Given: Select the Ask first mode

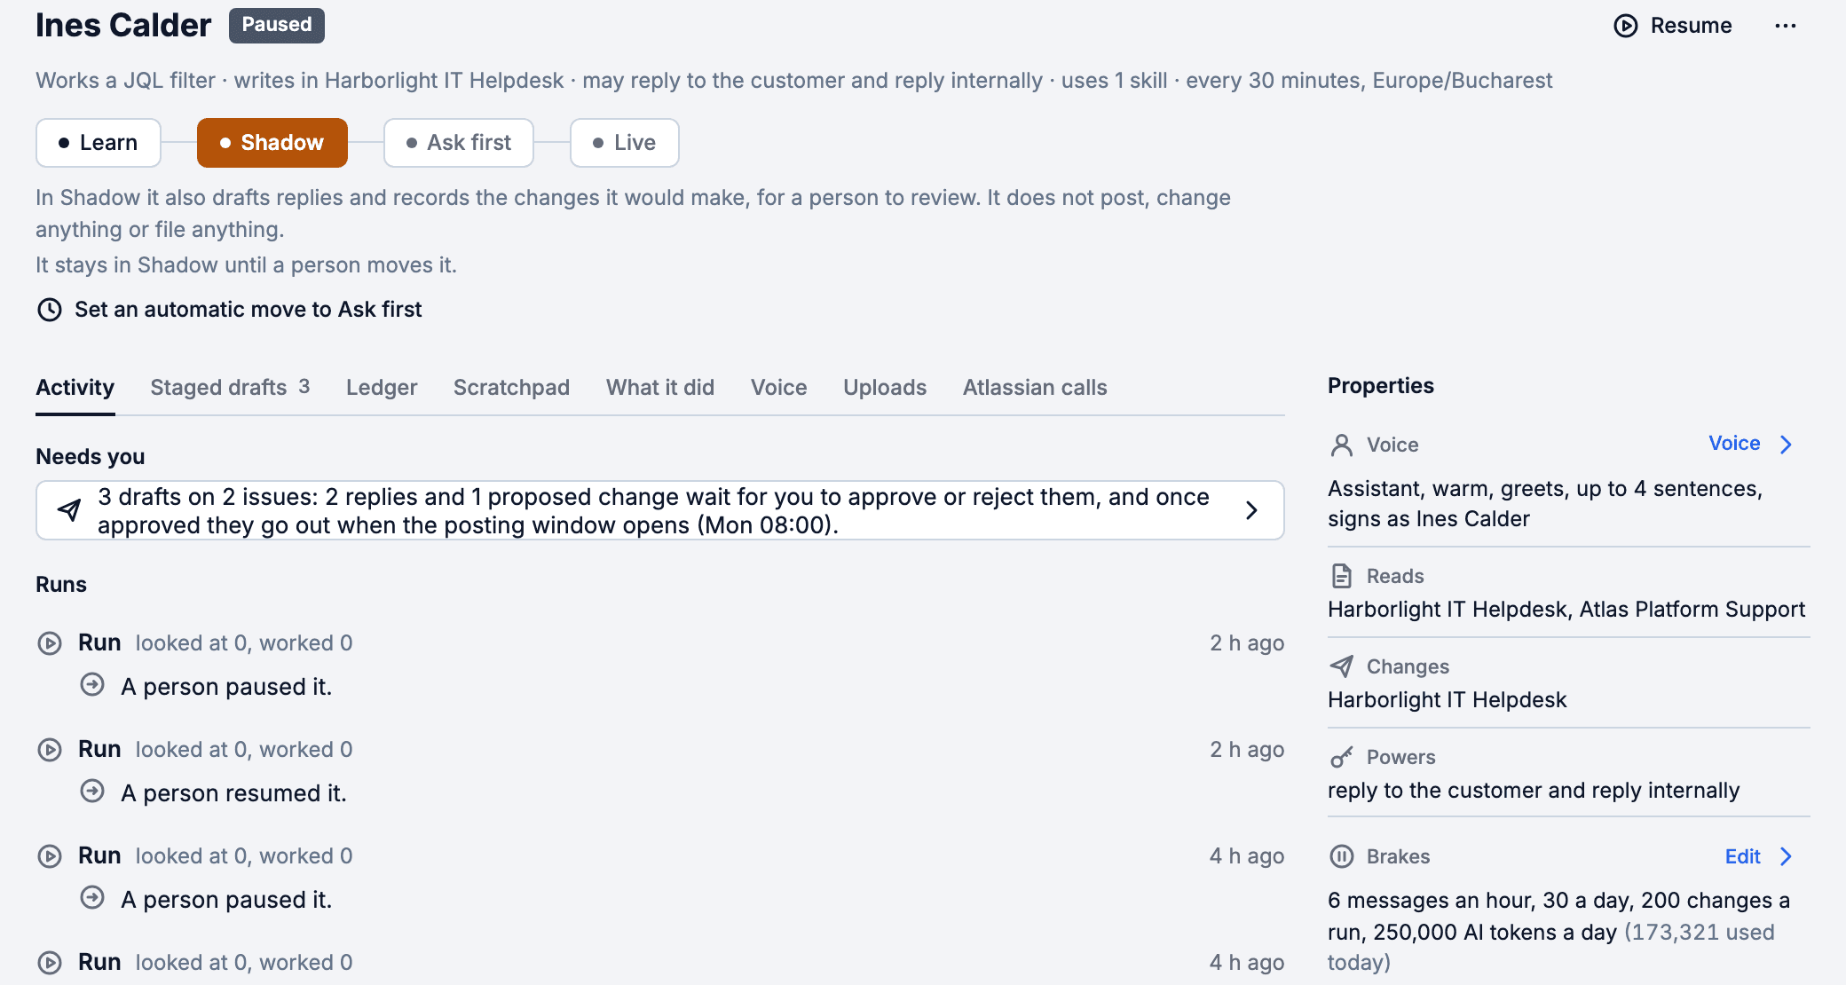Looking at the screenshot, I should pos(459,143).
